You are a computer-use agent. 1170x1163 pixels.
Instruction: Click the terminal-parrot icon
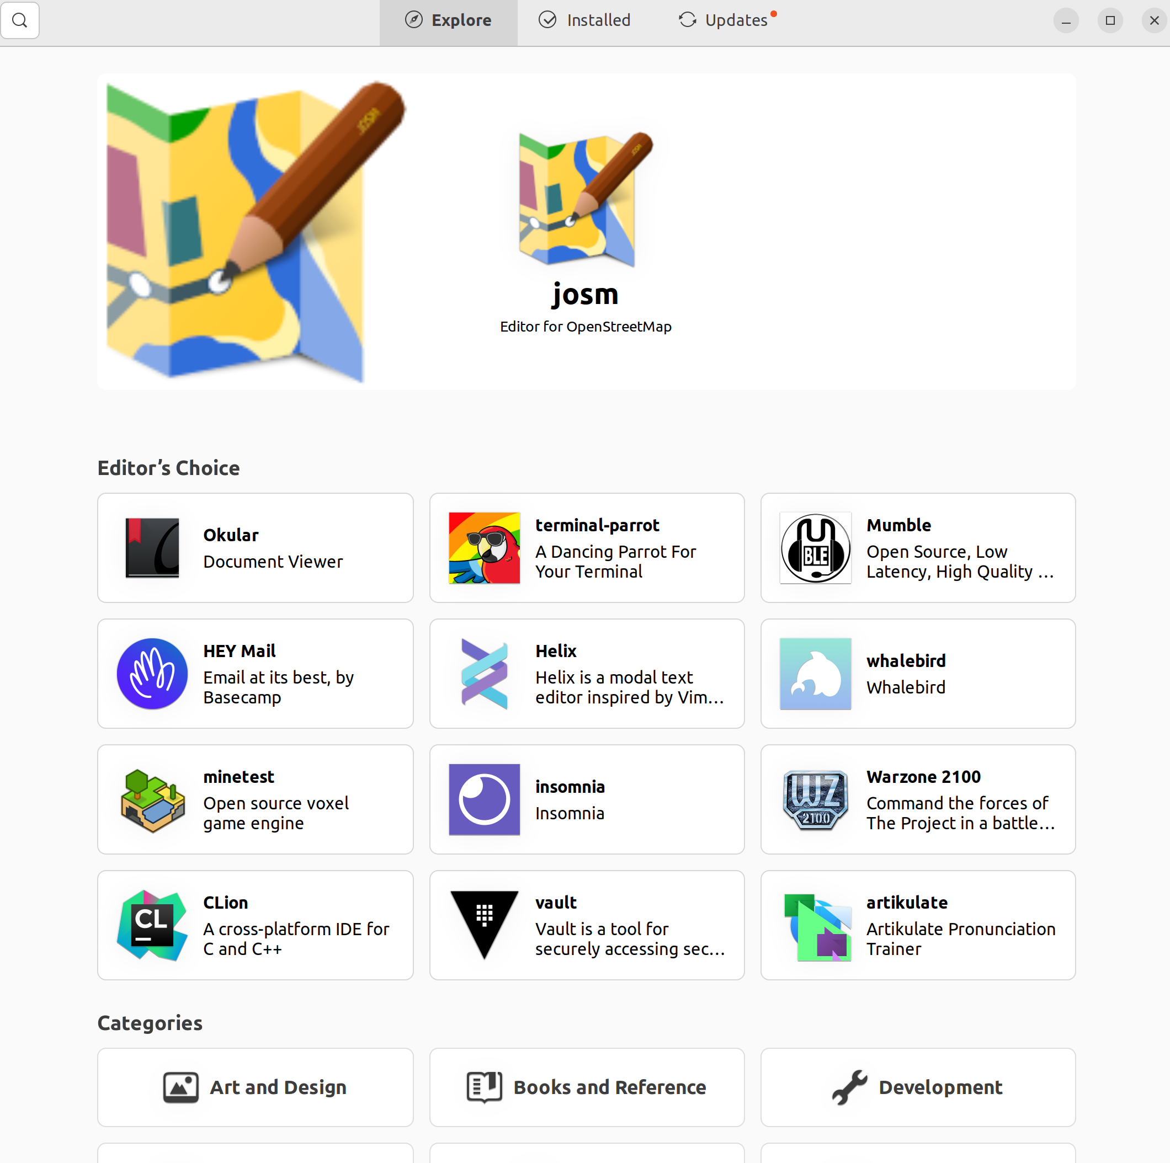coord(484,547)
